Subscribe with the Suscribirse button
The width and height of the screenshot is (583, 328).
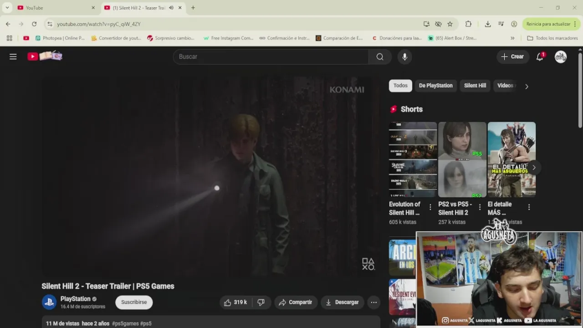134,302
